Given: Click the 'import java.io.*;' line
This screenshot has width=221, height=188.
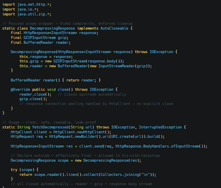Looking at the screenshot, I should (x=20, y=9).
